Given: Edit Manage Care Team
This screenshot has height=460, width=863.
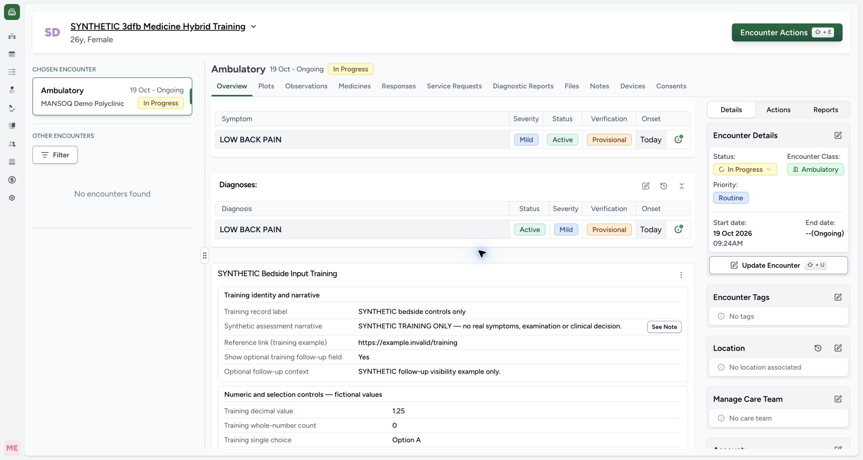Looking at the screenshot, I should pyautogui.click(x=838, y=399).
